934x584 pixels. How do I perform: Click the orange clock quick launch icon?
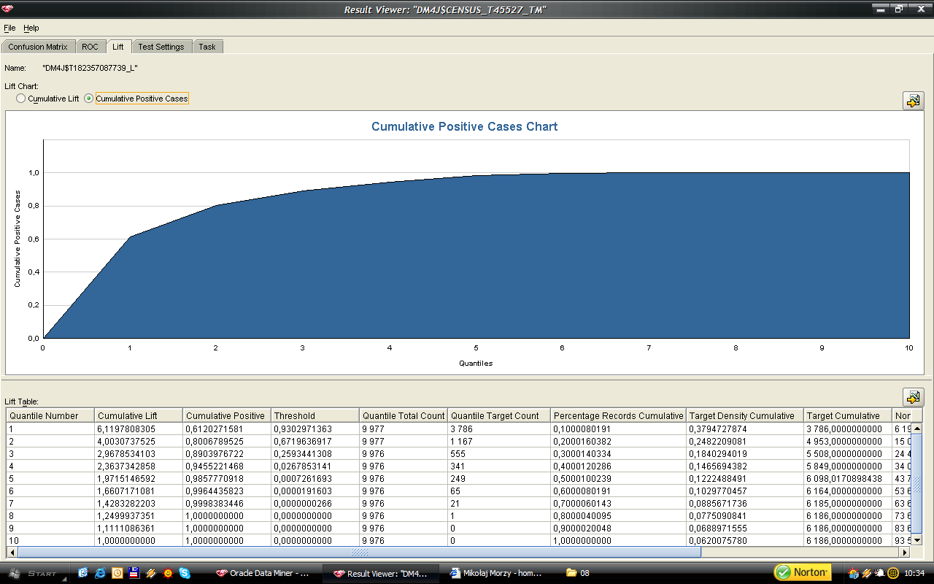point(117,573)
